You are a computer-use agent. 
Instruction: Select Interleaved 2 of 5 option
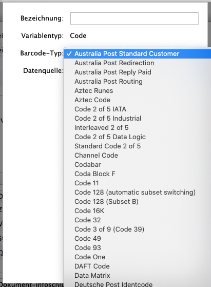(137, 127)
